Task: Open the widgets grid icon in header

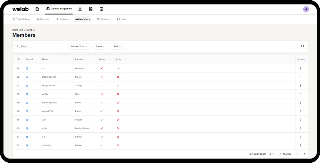Action: tap(91, 9)
